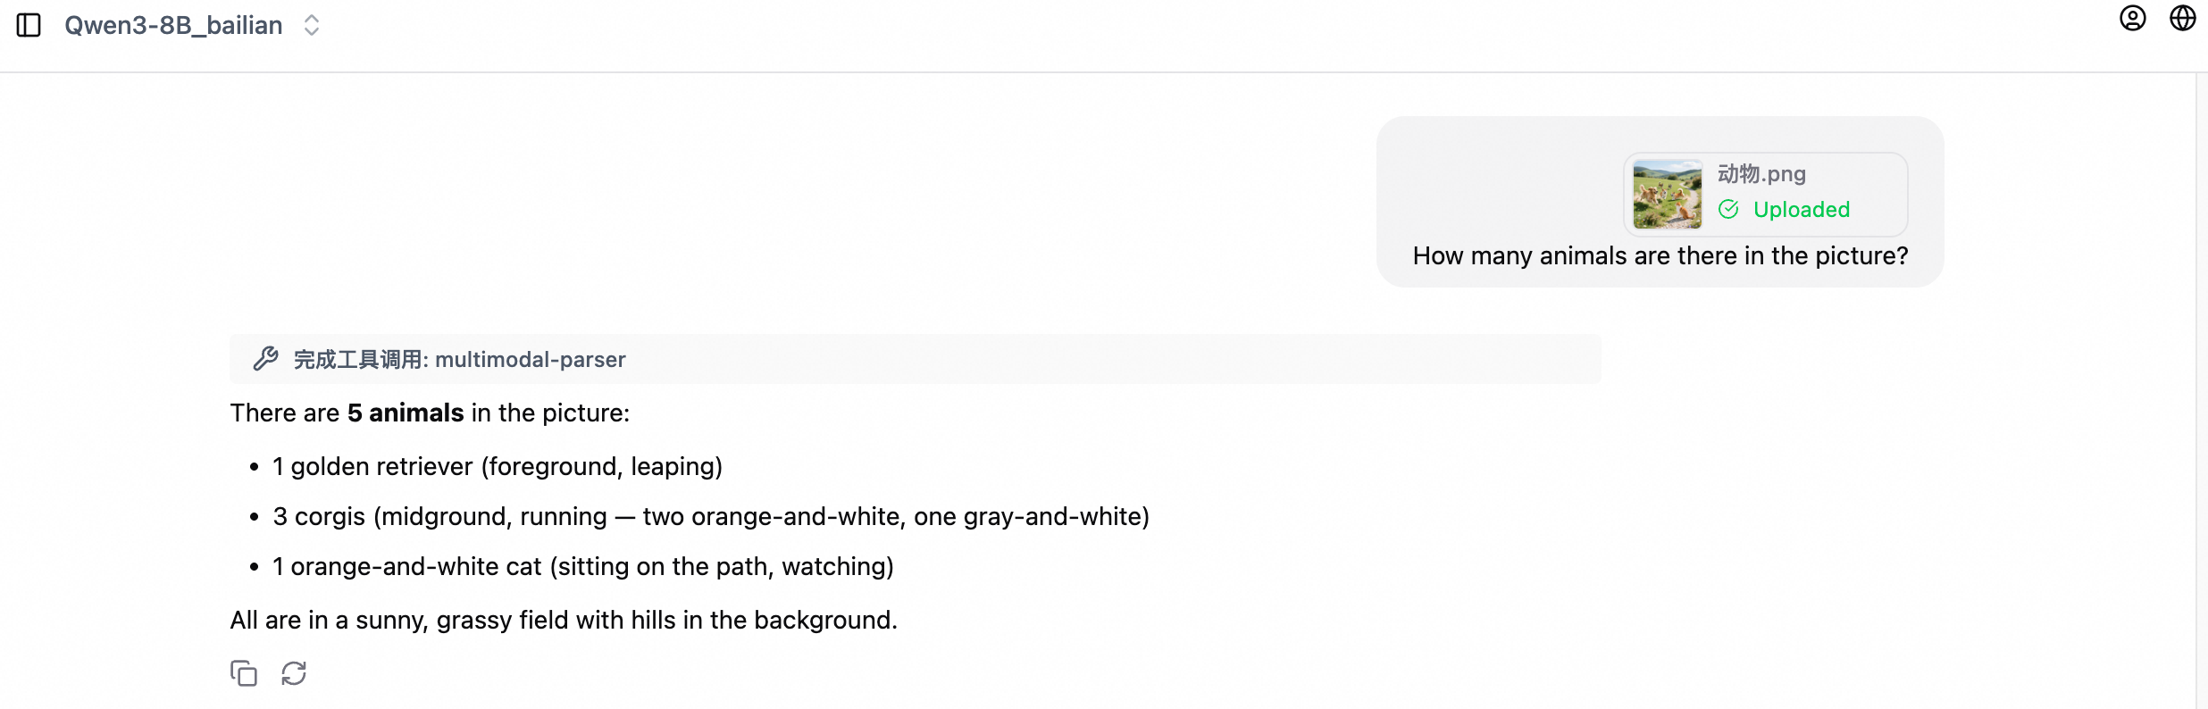The height and width of the screenshot is (709, 2208).
Task: Click the green Uploaded status label
Action: pyautogui.click(x=1801, y=210)
